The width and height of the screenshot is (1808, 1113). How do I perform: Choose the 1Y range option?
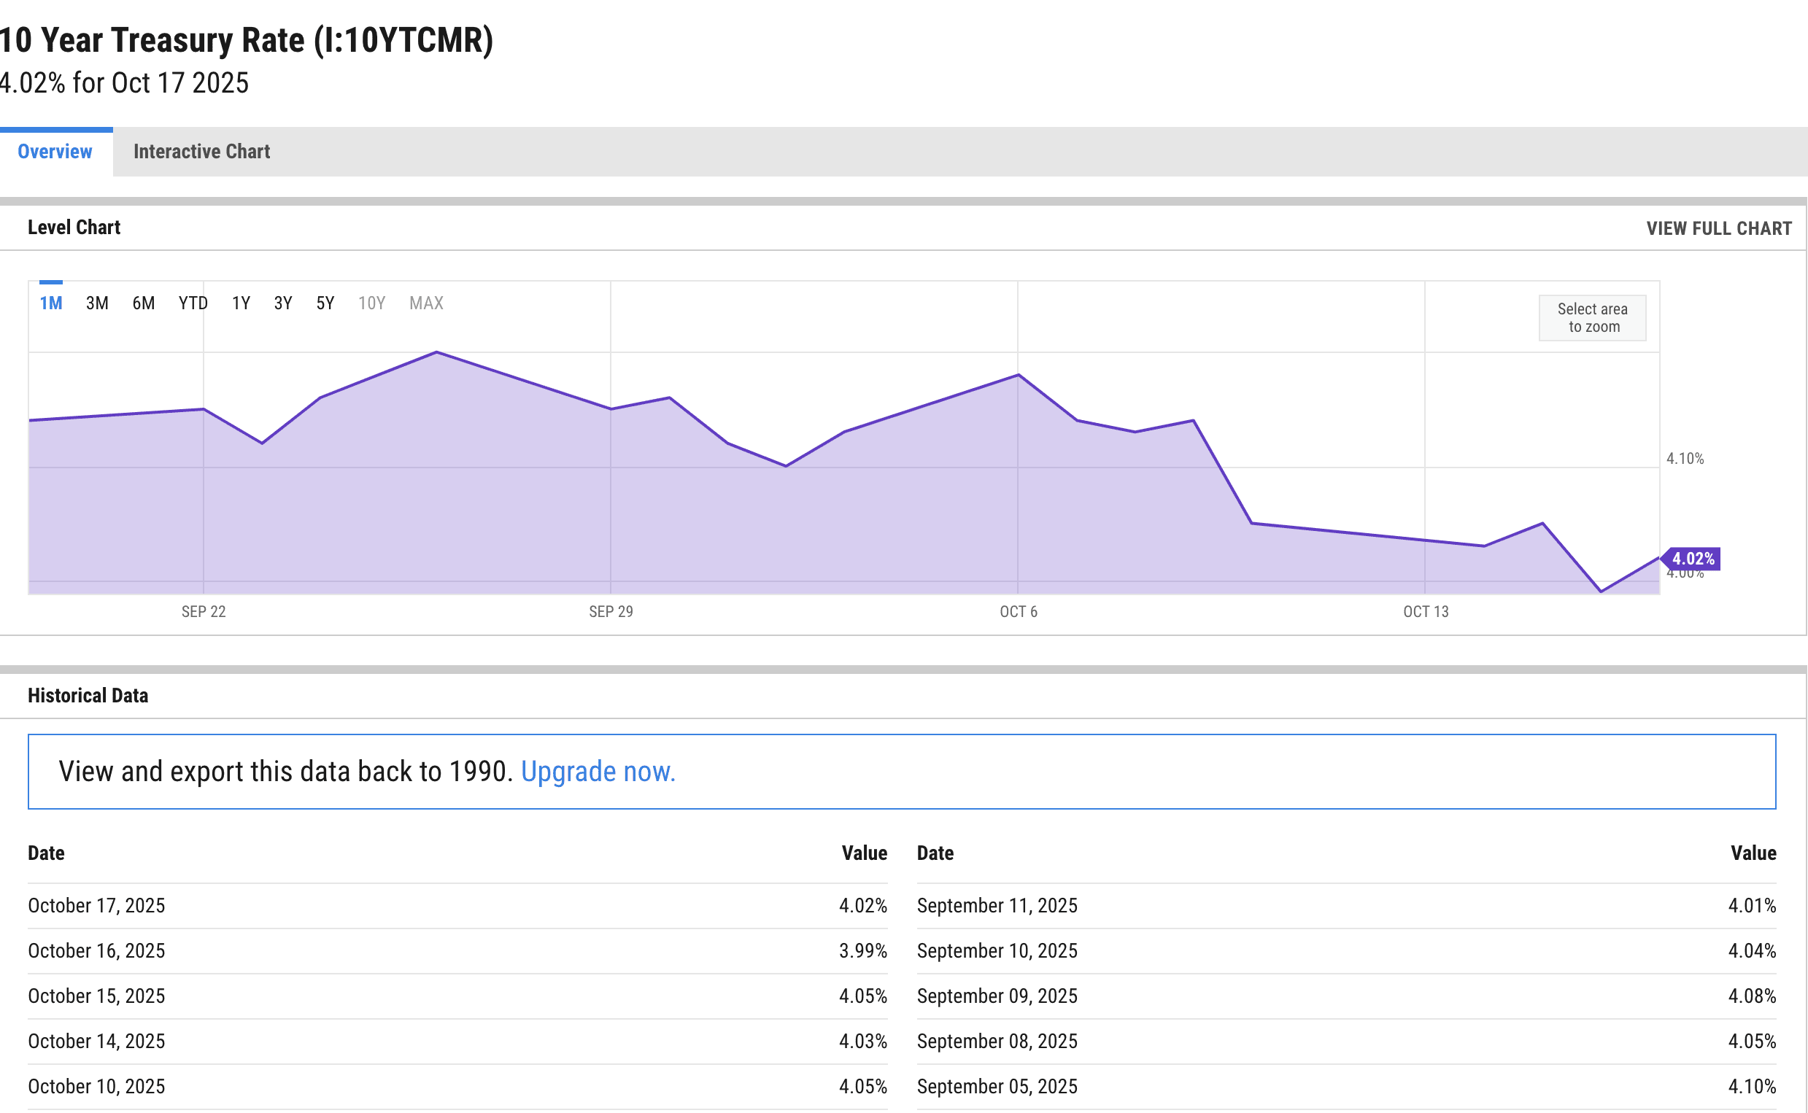click(x=241, y=303)
